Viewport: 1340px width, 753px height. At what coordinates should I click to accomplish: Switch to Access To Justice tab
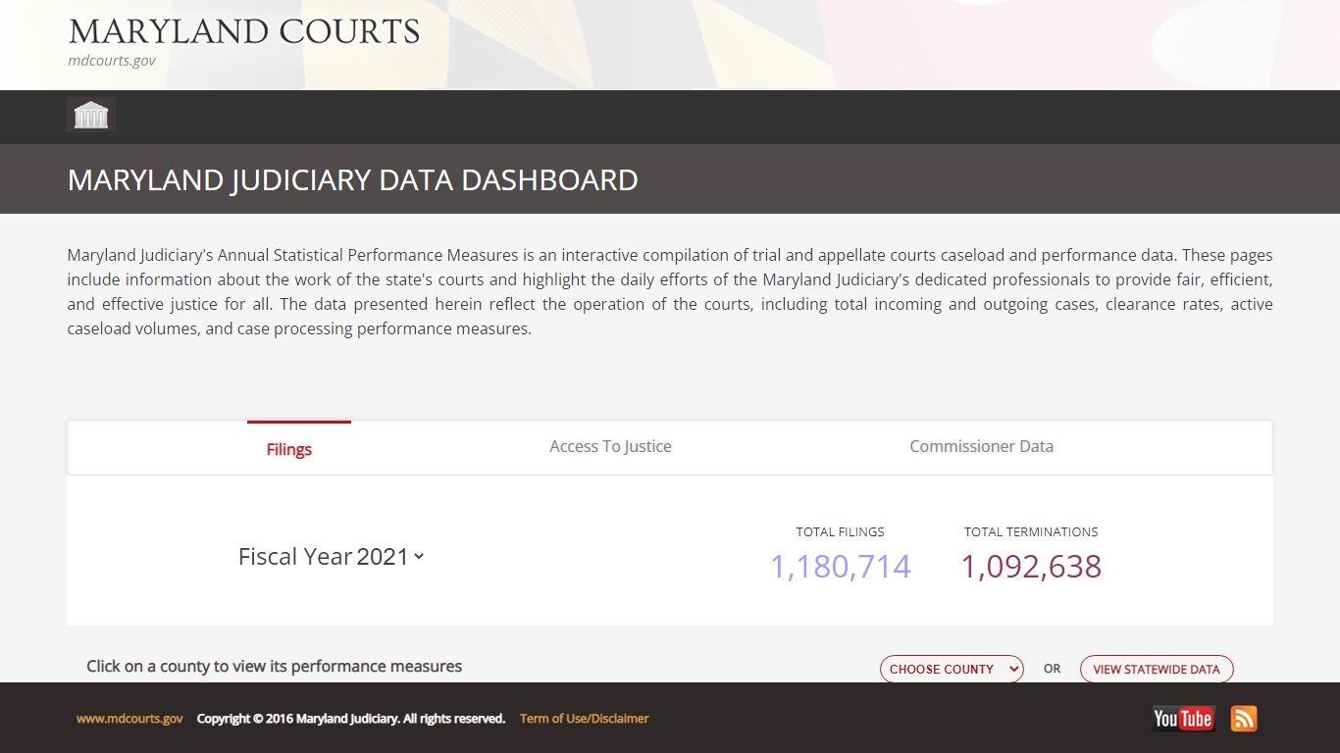pyautogui.click(x=610, y=446)
